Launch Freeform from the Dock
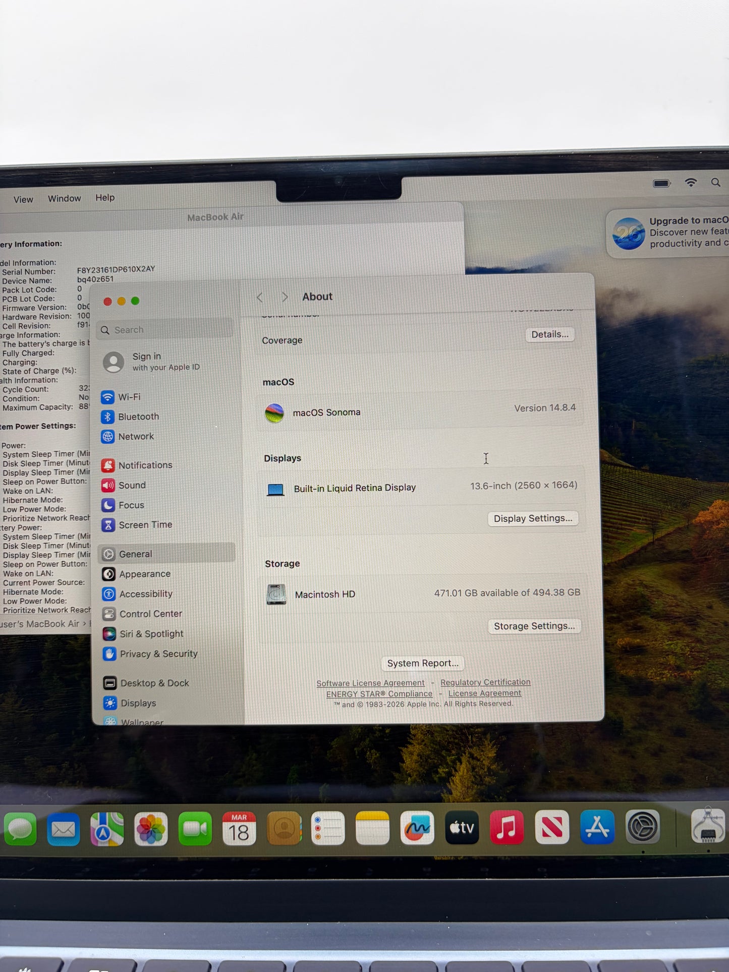The image size is (729, 972). click(417, 827)
